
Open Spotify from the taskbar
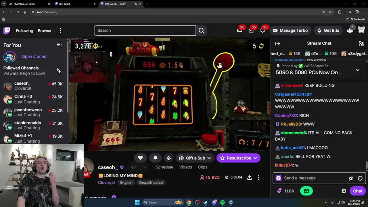point(223,202)
